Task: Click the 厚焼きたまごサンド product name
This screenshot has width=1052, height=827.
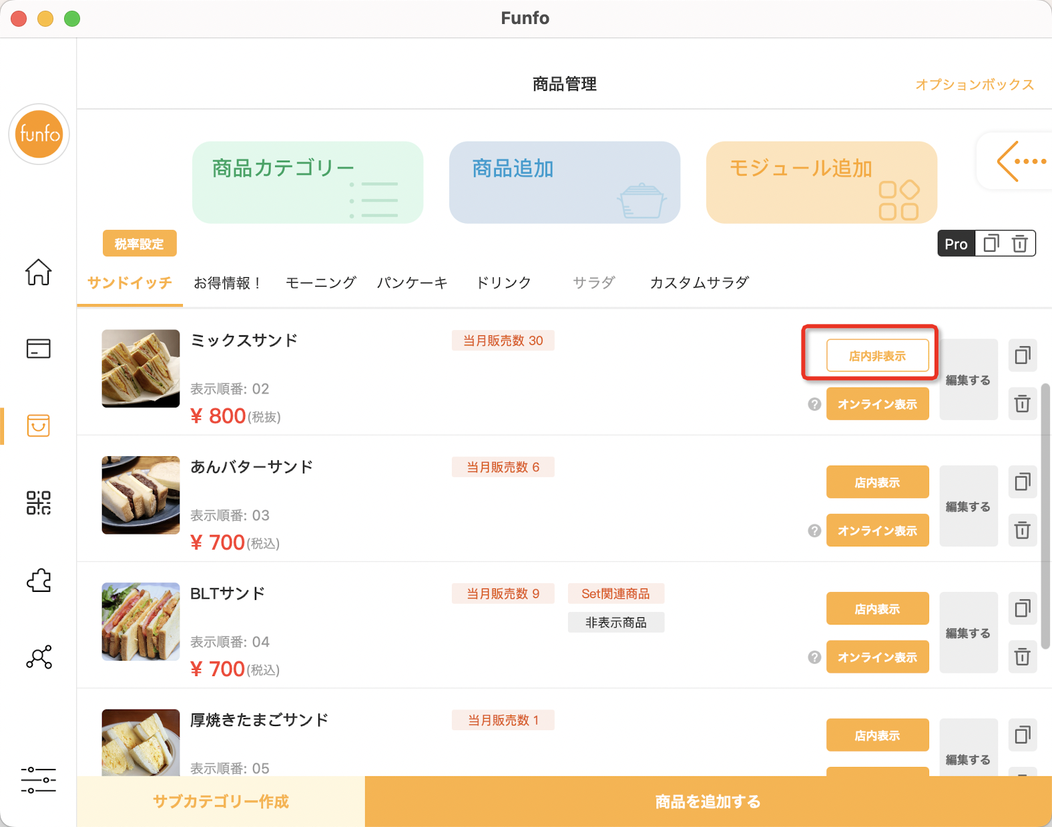Action: (x=259, y=720)
